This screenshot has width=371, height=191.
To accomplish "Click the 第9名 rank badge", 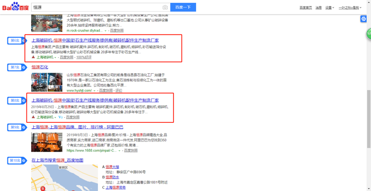I will click(x=16, y=127).
